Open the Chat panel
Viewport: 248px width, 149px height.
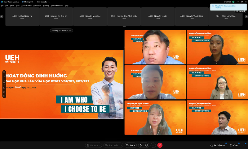[x=234, y=145]
